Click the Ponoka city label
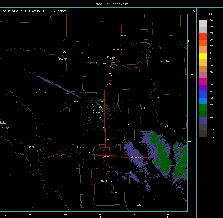The height and width of the screenshot is (218, 223). [124, 35]
